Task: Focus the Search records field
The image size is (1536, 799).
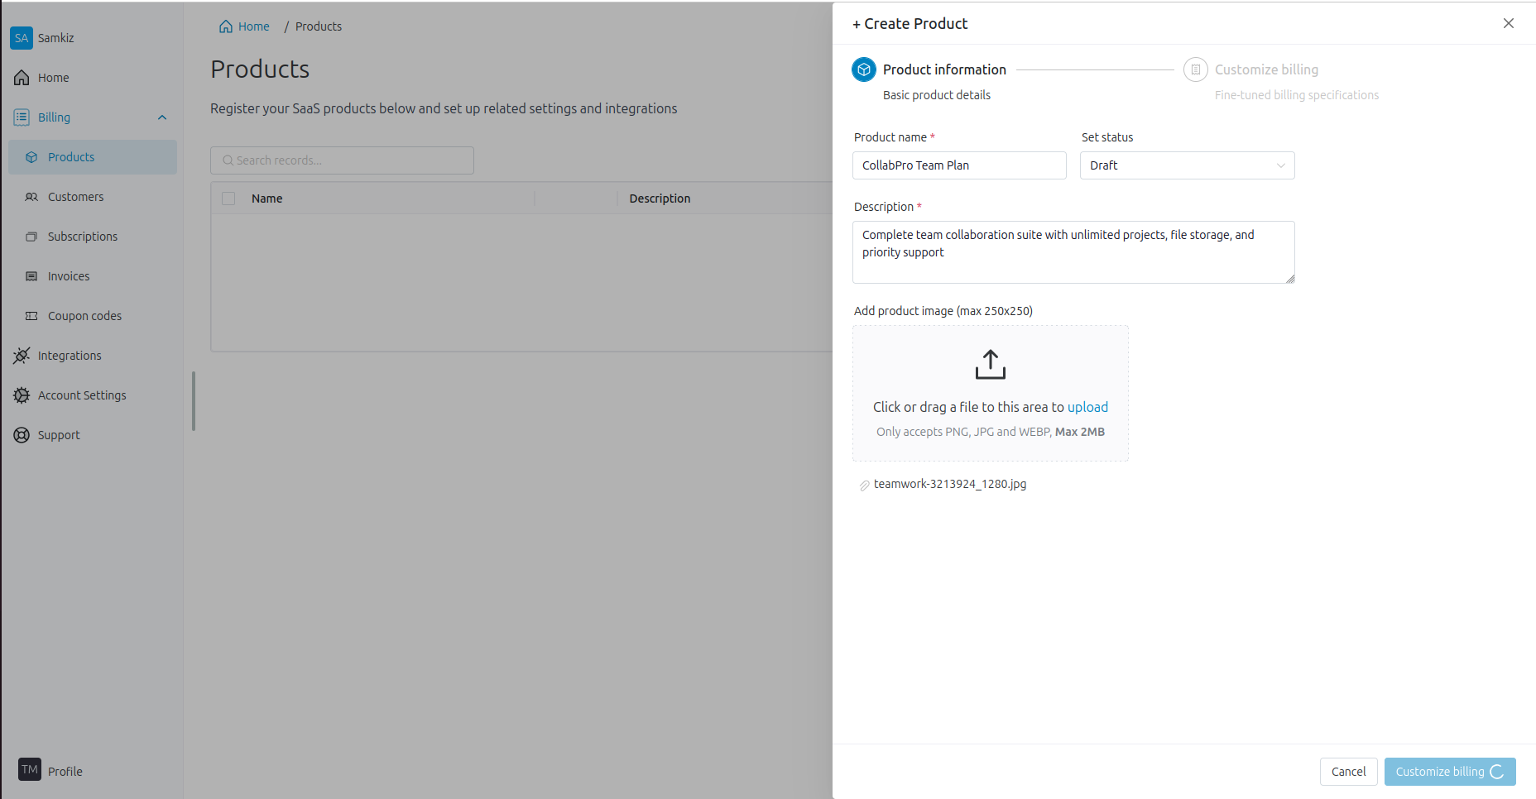Action: click(342, 160)
